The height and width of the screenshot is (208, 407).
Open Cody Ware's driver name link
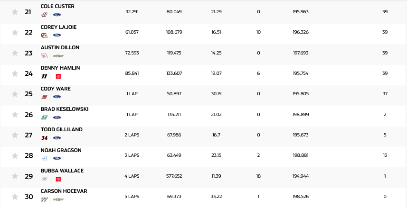pos(56,89)
